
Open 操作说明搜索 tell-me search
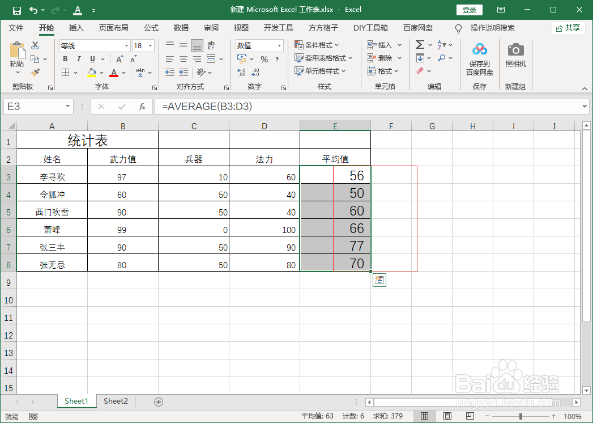point(492,28)
